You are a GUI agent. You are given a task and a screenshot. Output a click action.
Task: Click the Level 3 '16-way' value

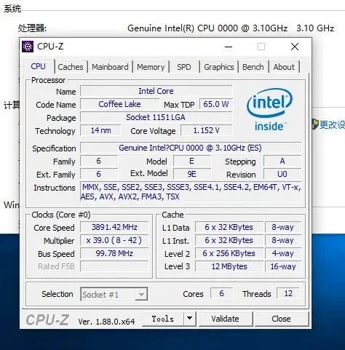click(x=283, y=266)
